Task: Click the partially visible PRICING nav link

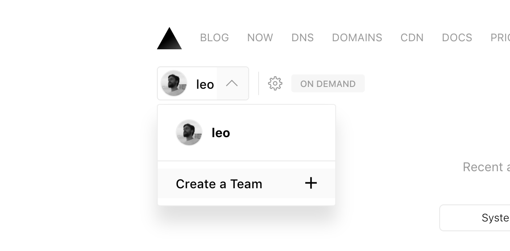Action: [x=500, y=38]
